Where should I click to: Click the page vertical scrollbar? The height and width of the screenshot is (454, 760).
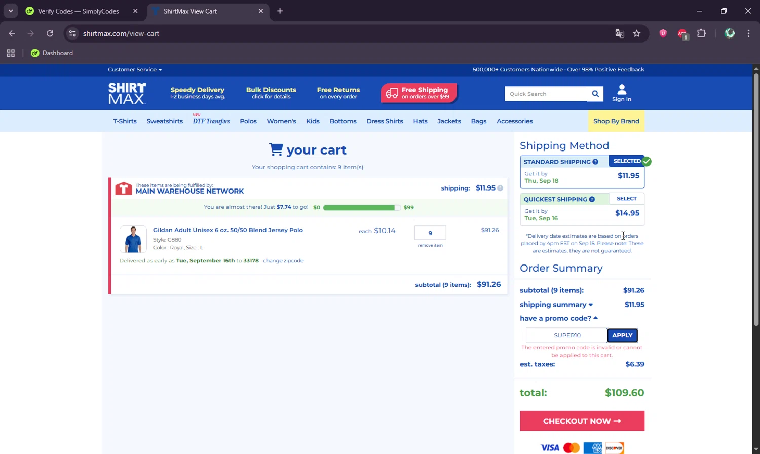(x=756, y=199)
